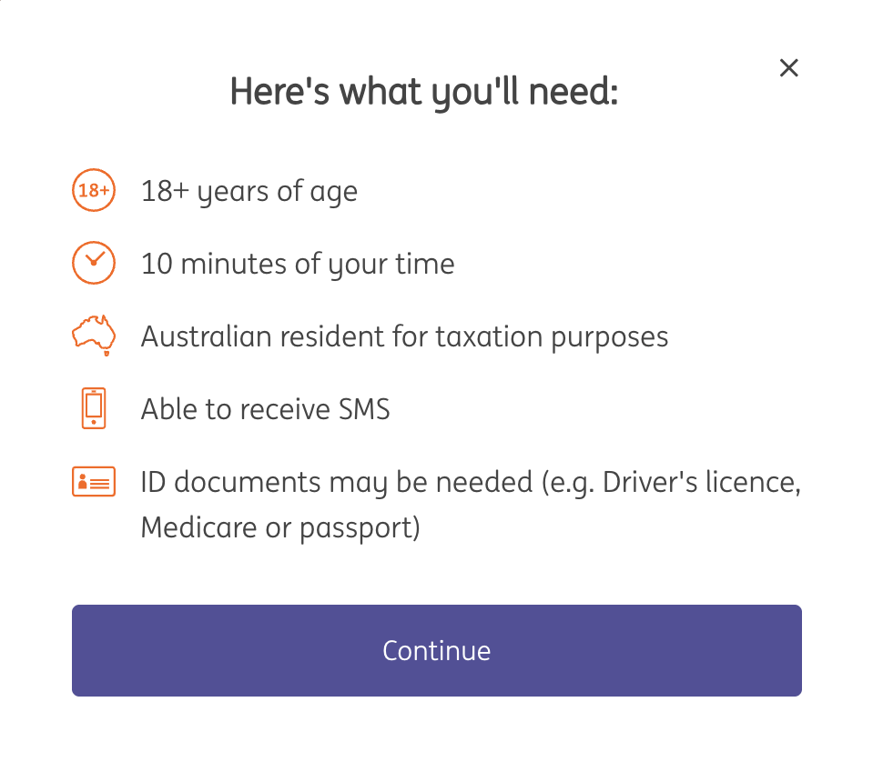Click "Australian resident for taxation purposes" line
Viewport: 873px width, 762px height.
pyautogui.click(x=404, y=337)
